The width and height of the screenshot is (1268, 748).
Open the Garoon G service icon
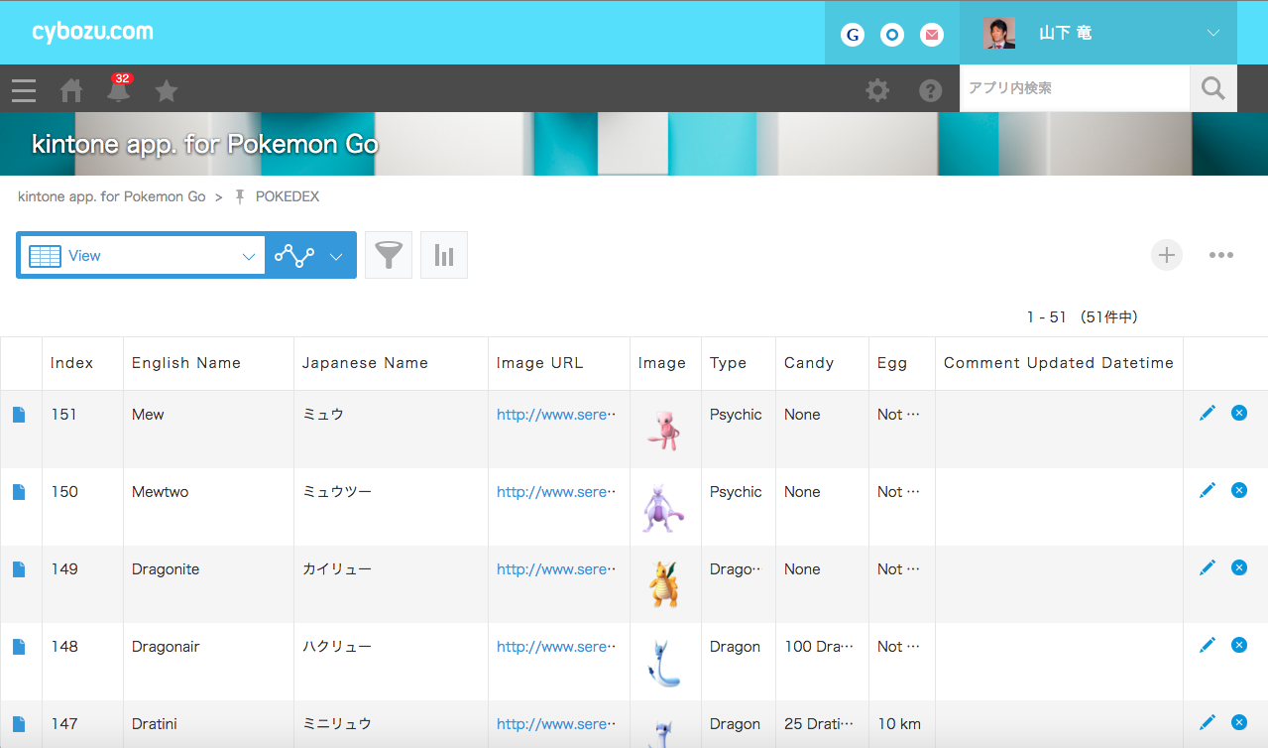tap(853, 35)
